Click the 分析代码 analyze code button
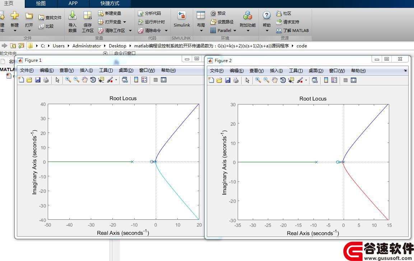 click(149, 13)
